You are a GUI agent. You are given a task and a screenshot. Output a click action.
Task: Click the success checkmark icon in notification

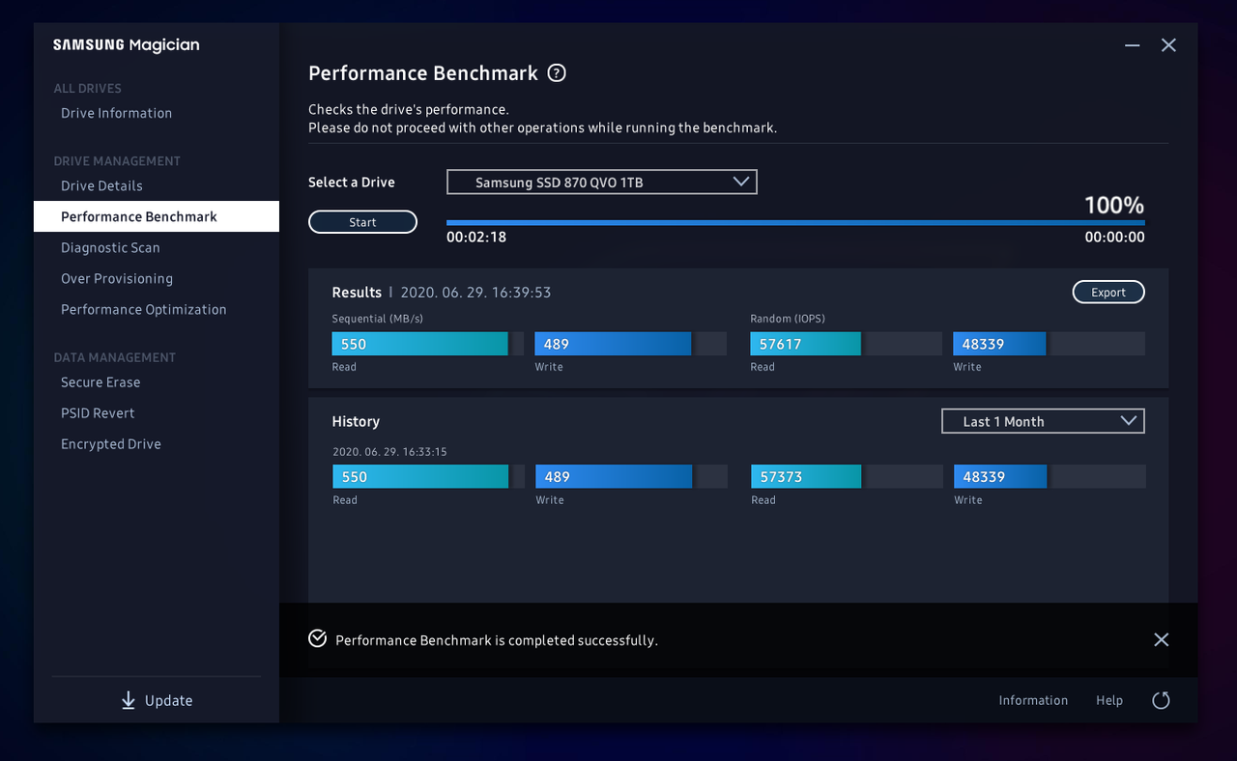coord(317,638)
